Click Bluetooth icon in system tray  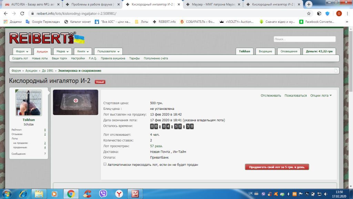tap(288, 194)
